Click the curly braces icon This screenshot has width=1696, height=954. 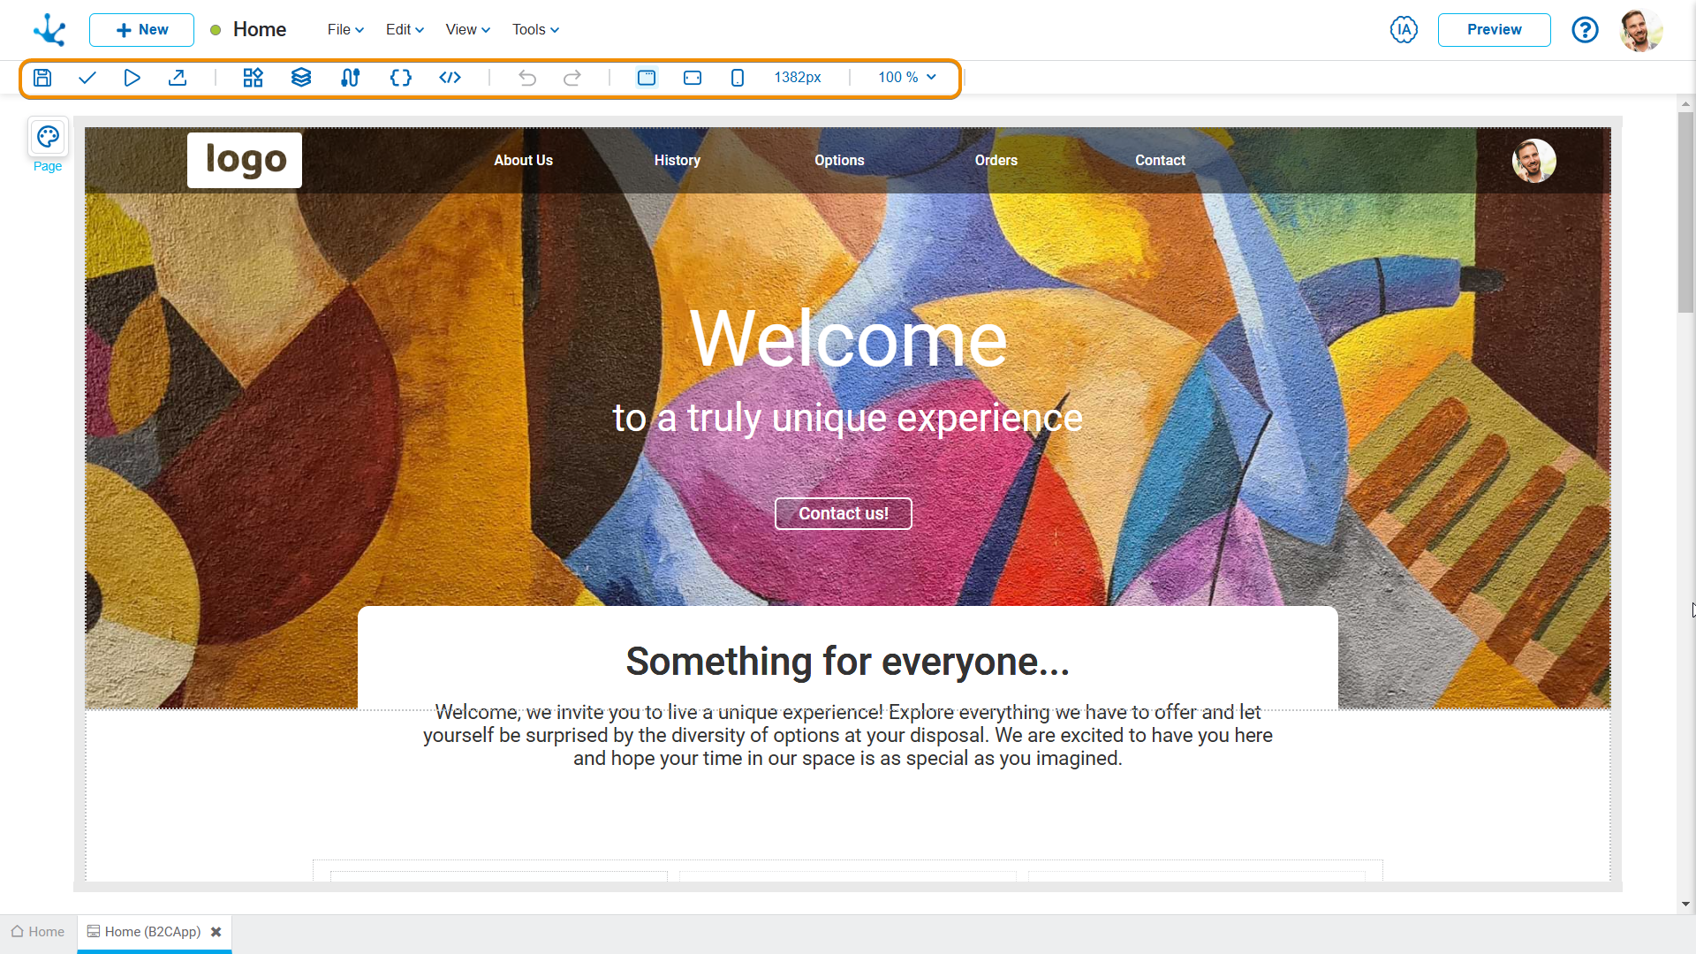(400, 78)
